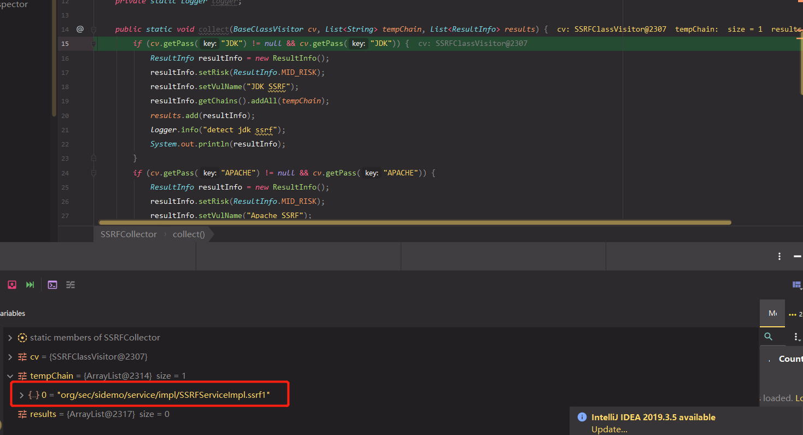Select tempChain = {ArrayList@2314} row

click(x=380, y=376)
